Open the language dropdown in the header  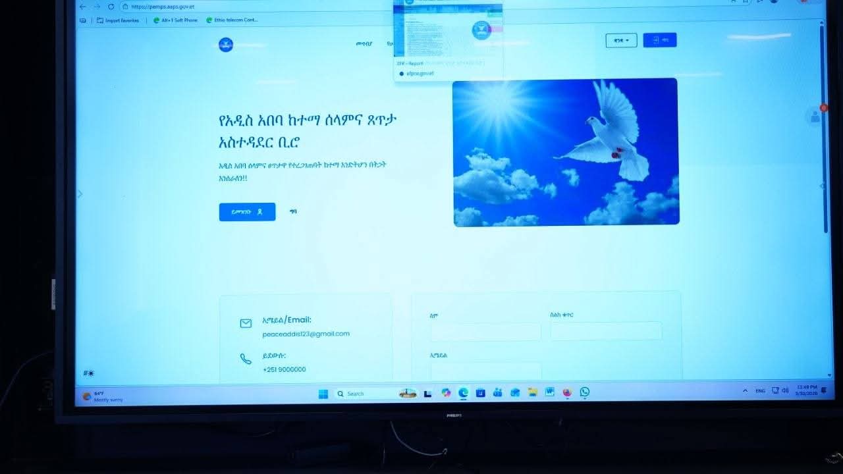coord(621,41)
